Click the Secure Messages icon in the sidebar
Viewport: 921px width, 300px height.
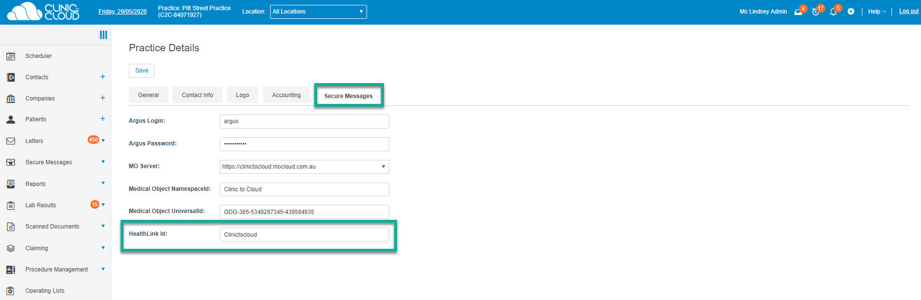[11, 162]
